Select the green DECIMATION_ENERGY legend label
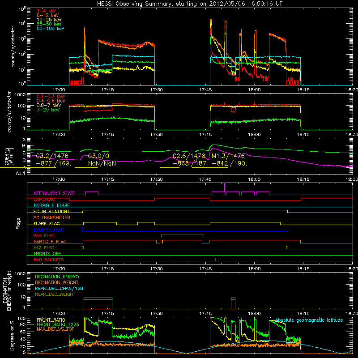 (x=57, y=277)
